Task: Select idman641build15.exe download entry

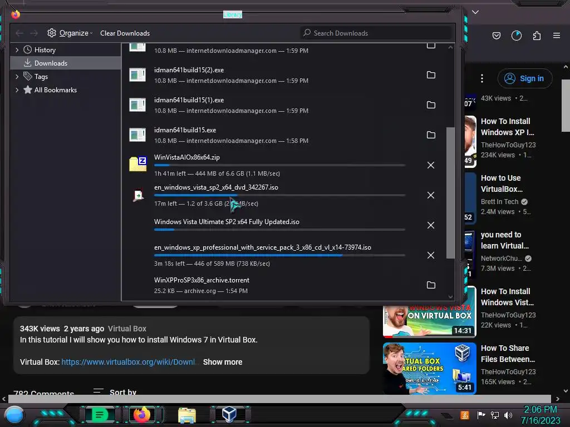Action: (x=283, y=135)
